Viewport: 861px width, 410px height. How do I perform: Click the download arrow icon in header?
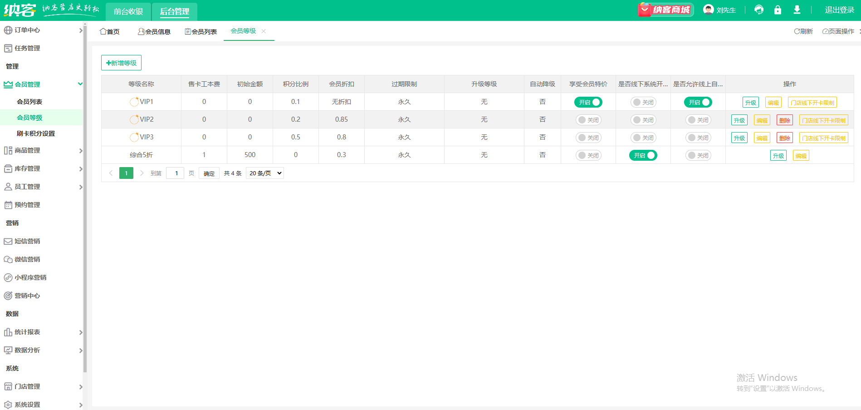(x=797, y=10)
